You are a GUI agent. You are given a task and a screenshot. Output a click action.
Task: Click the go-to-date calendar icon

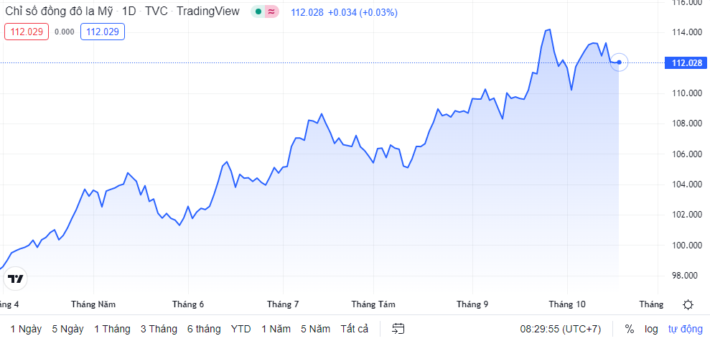[x=398, y=329]
